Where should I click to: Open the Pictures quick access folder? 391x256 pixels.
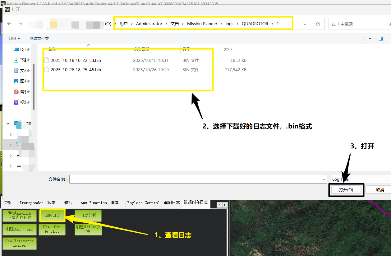[x=22, y=81]
